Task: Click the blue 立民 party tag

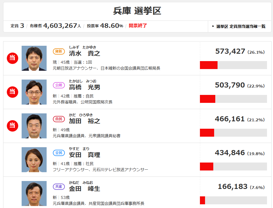Action: click(59, 153)
